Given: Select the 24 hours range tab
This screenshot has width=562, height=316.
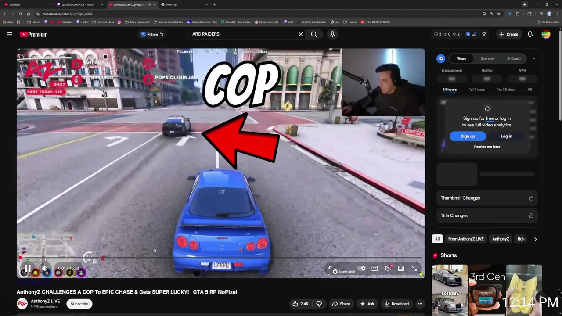Looking at the screenshot, I should (x=450, y=90).
